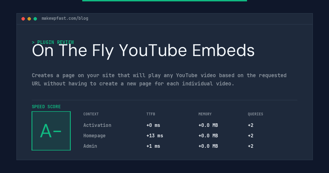Viewport: 329px width, 173px height.
Task: Select the Admin row label
Action: [90, 146]
